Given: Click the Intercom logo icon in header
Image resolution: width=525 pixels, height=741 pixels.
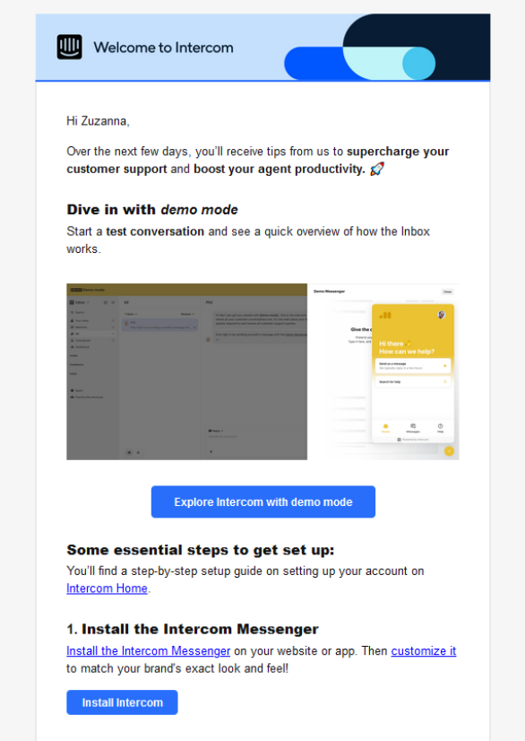Looking at the screenshot, I should click(69, 47).
